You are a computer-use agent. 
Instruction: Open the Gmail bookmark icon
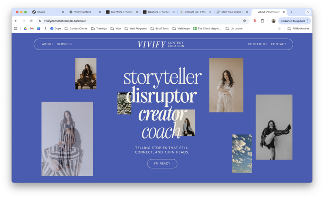32,28
